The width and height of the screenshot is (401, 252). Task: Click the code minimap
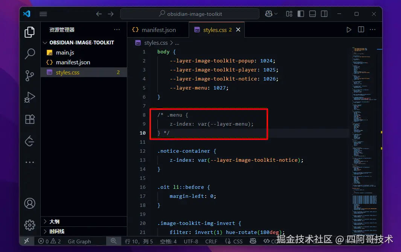pos(364,141)
